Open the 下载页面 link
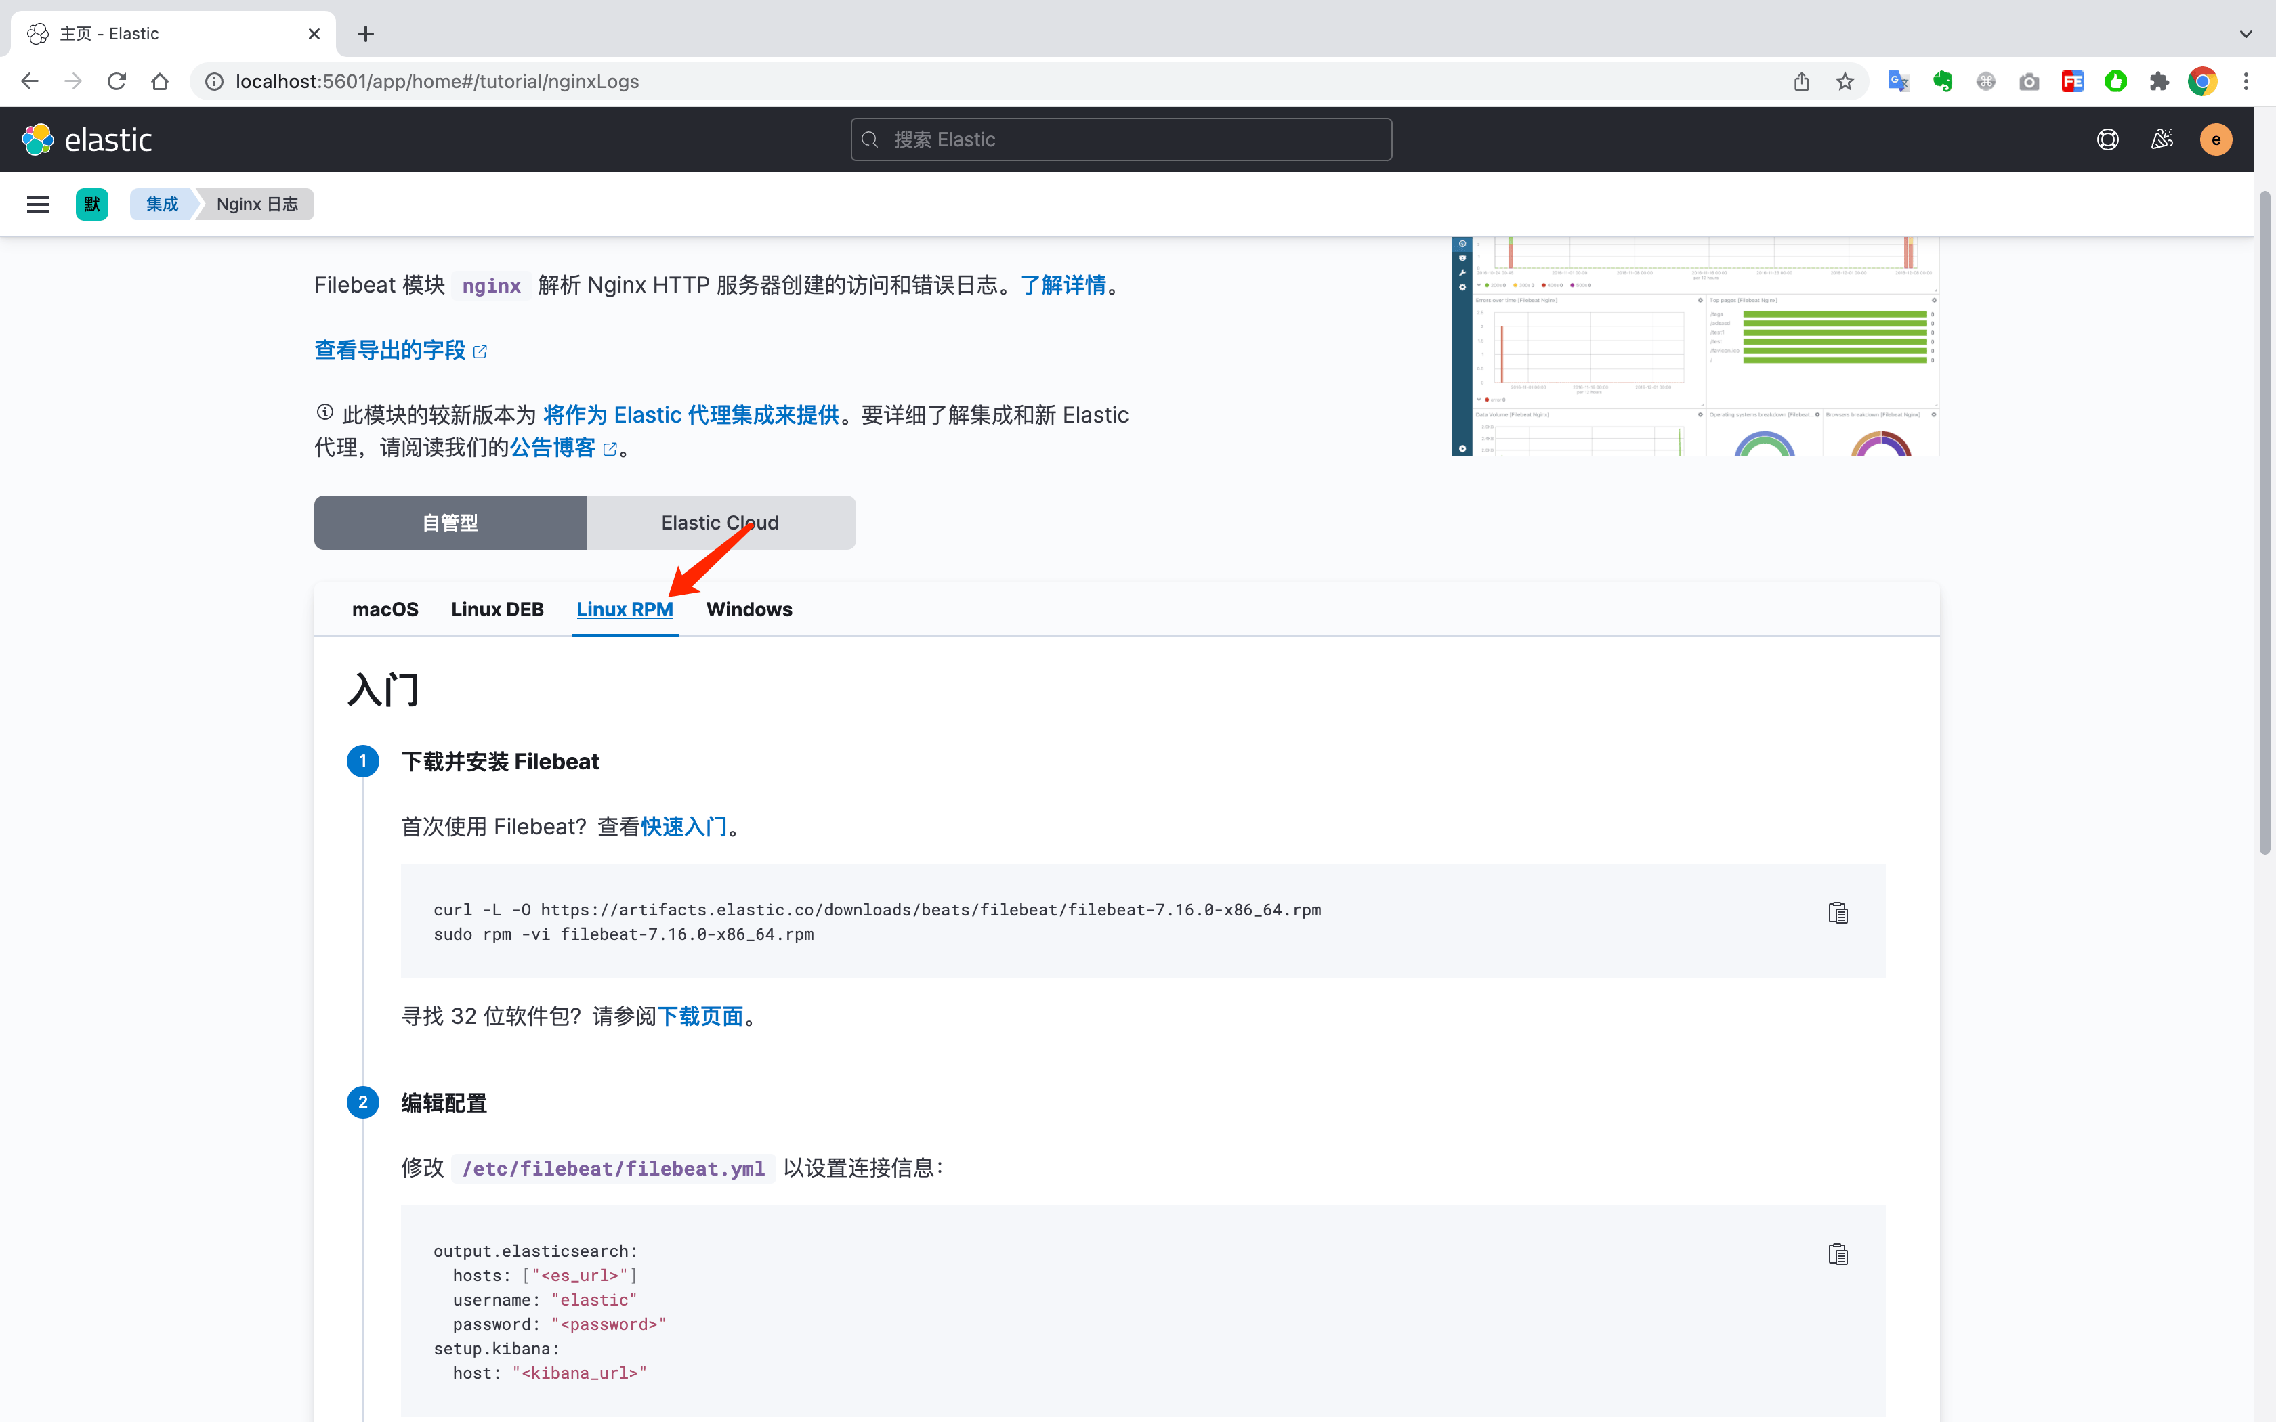The width and height of the screenshot is (2276, 1422). 700,1016
